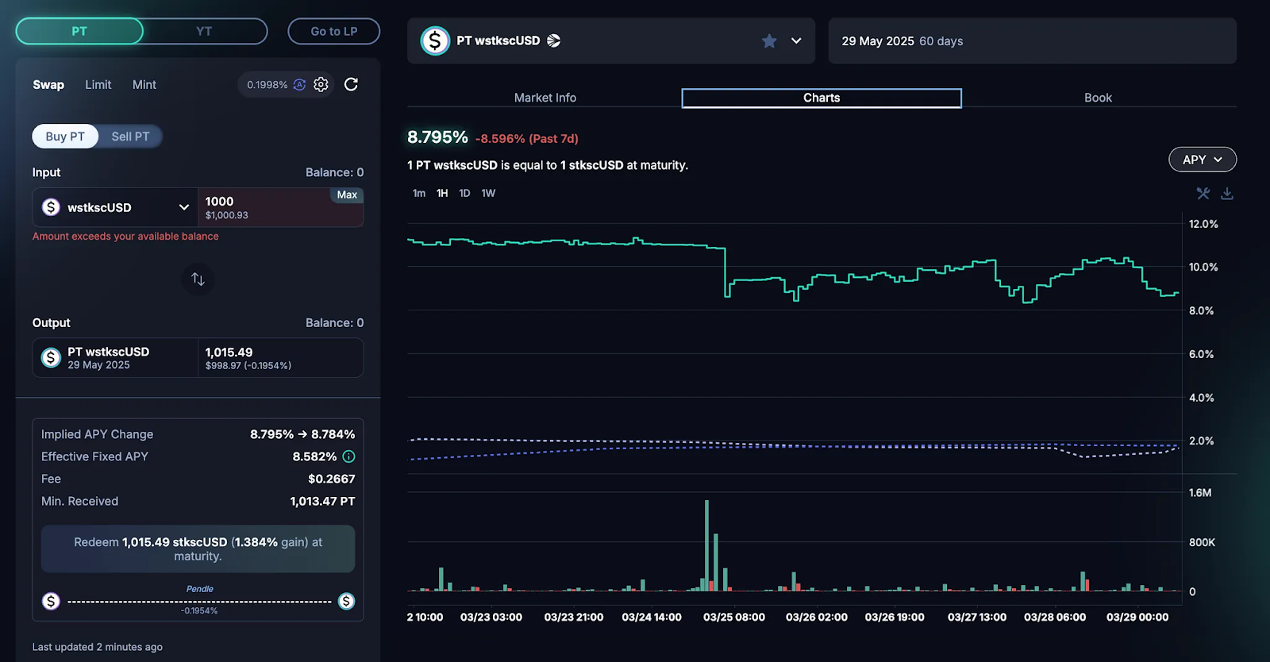Click the chain badge next to PT wstkscUSD
This screenshot has width=1270, height=662.
pyautogui.click(x=554, y=40)
